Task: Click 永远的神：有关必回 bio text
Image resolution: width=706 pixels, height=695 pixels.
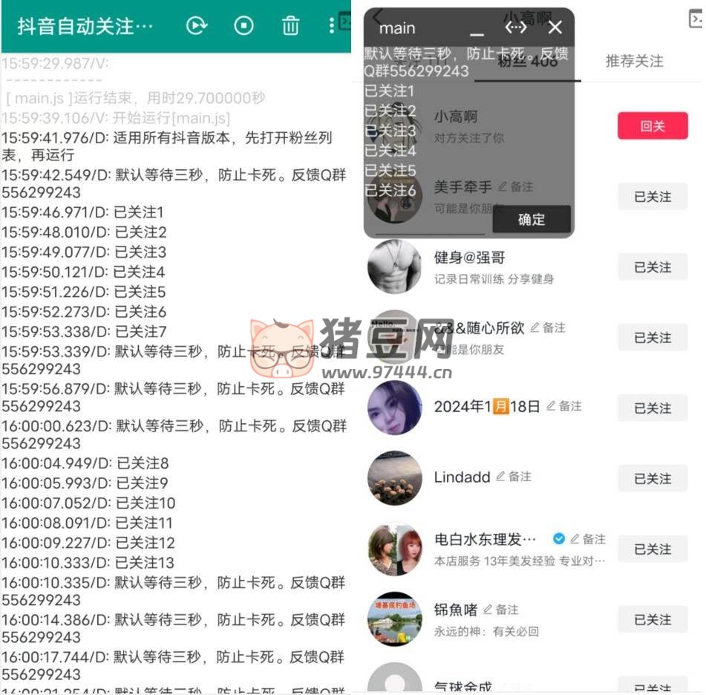Action: [486, 631]
